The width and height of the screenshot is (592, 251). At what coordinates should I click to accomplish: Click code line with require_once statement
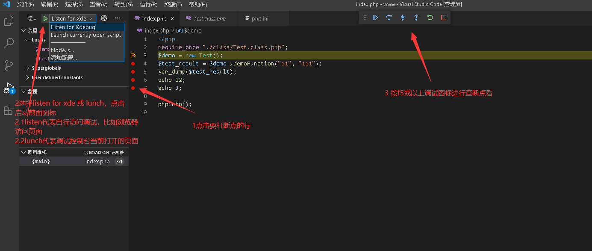pos(223,47)
